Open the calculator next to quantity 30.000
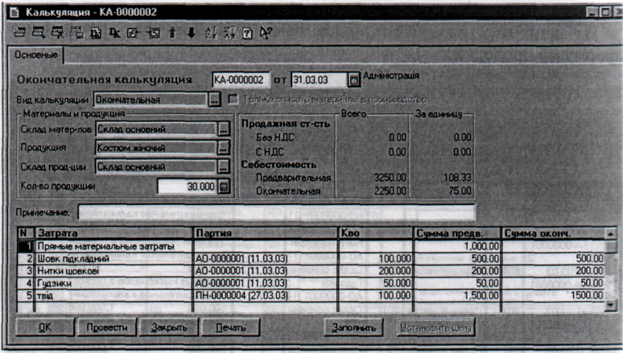Viewport: 623px width, 353px height. click(225, 187)
